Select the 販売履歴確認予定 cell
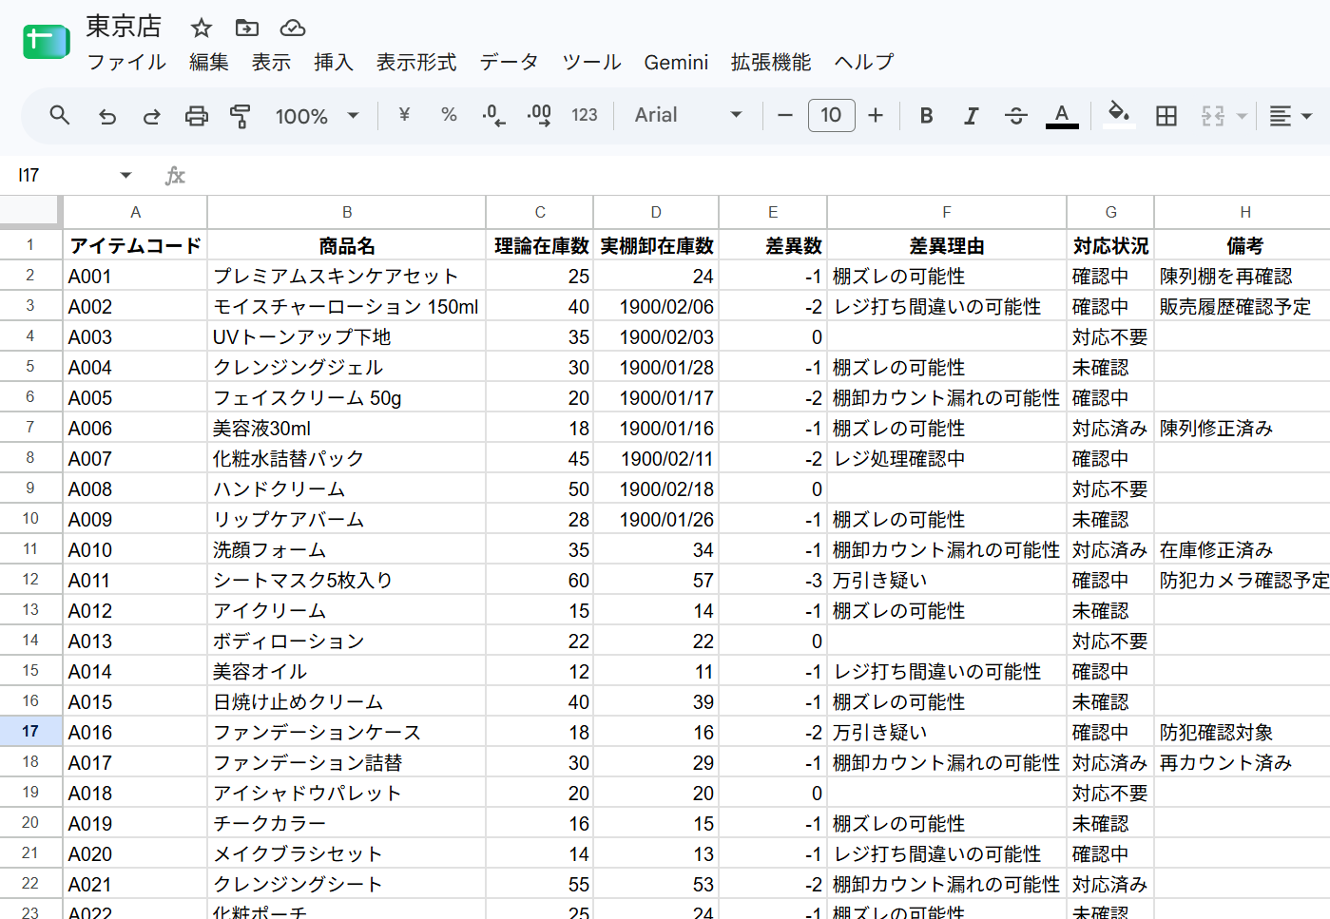This screenshot has width=1330, height=919. 1243,306
